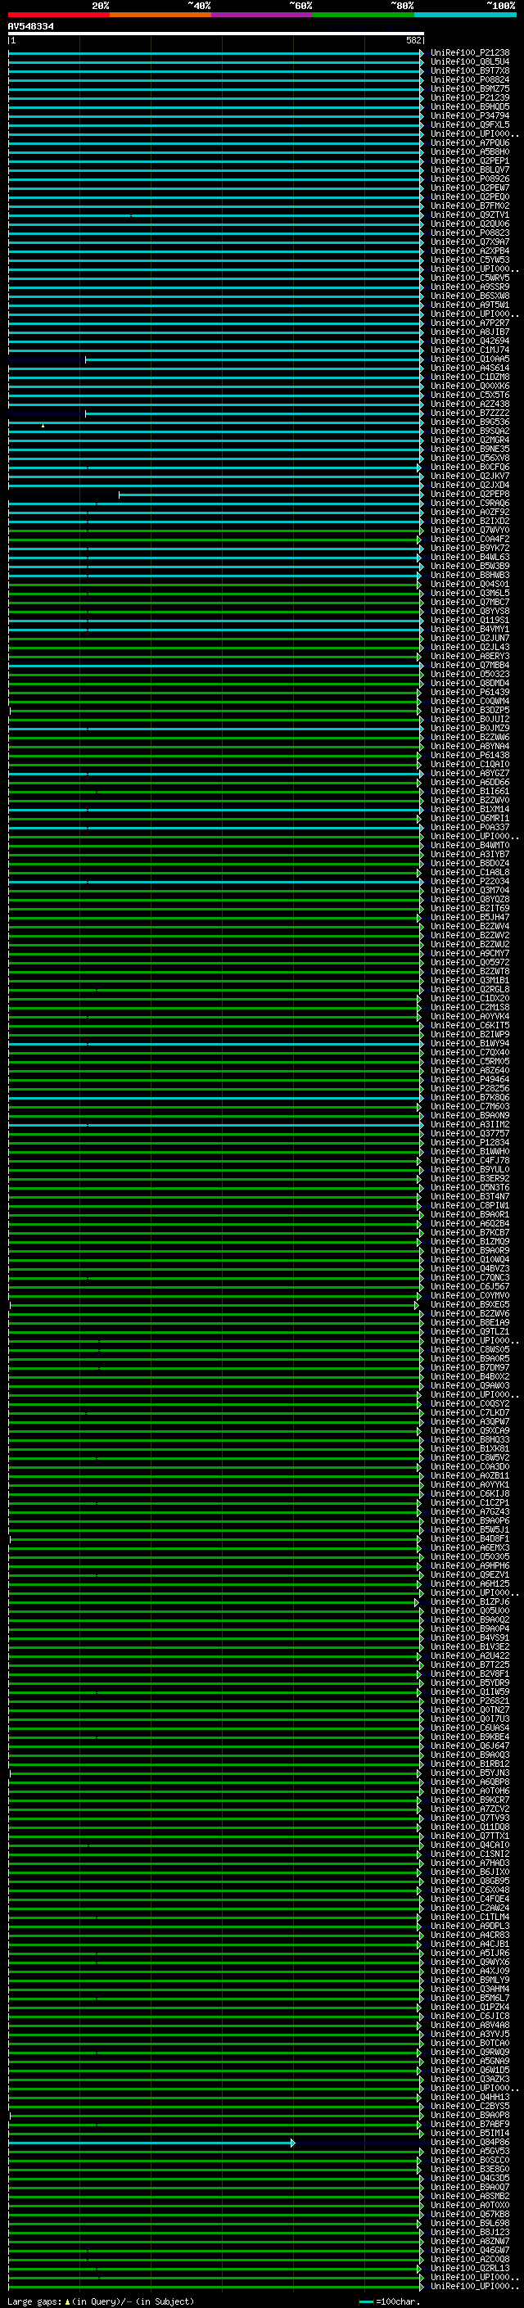Select hit label UniRef100_B7FM02

[470, 206]
